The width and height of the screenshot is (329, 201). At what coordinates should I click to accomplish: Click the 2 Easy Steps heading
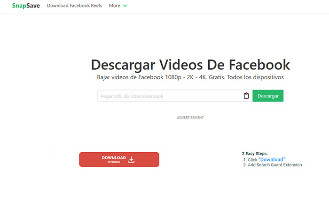pyautogui.click(x=255, y=154)
